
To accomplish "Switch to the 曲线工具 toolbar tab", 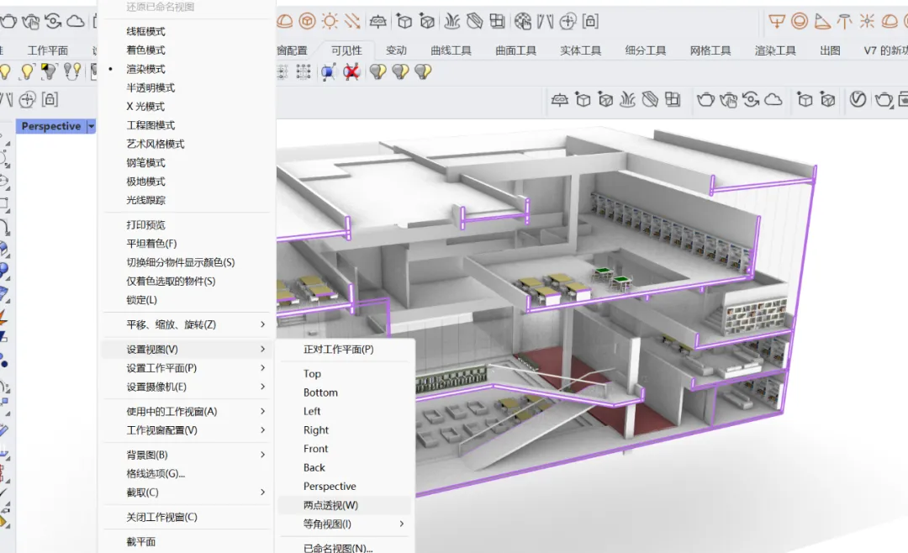I will click(x=451, y=50).
